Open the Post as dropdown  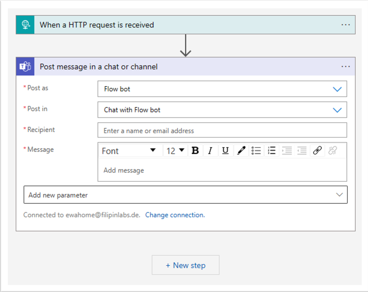(337, 89)
